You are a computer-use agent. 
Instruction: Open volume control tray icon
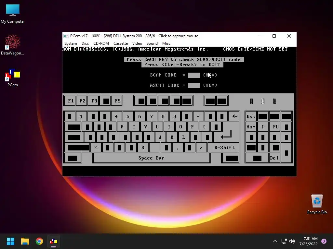pos(292,241)
